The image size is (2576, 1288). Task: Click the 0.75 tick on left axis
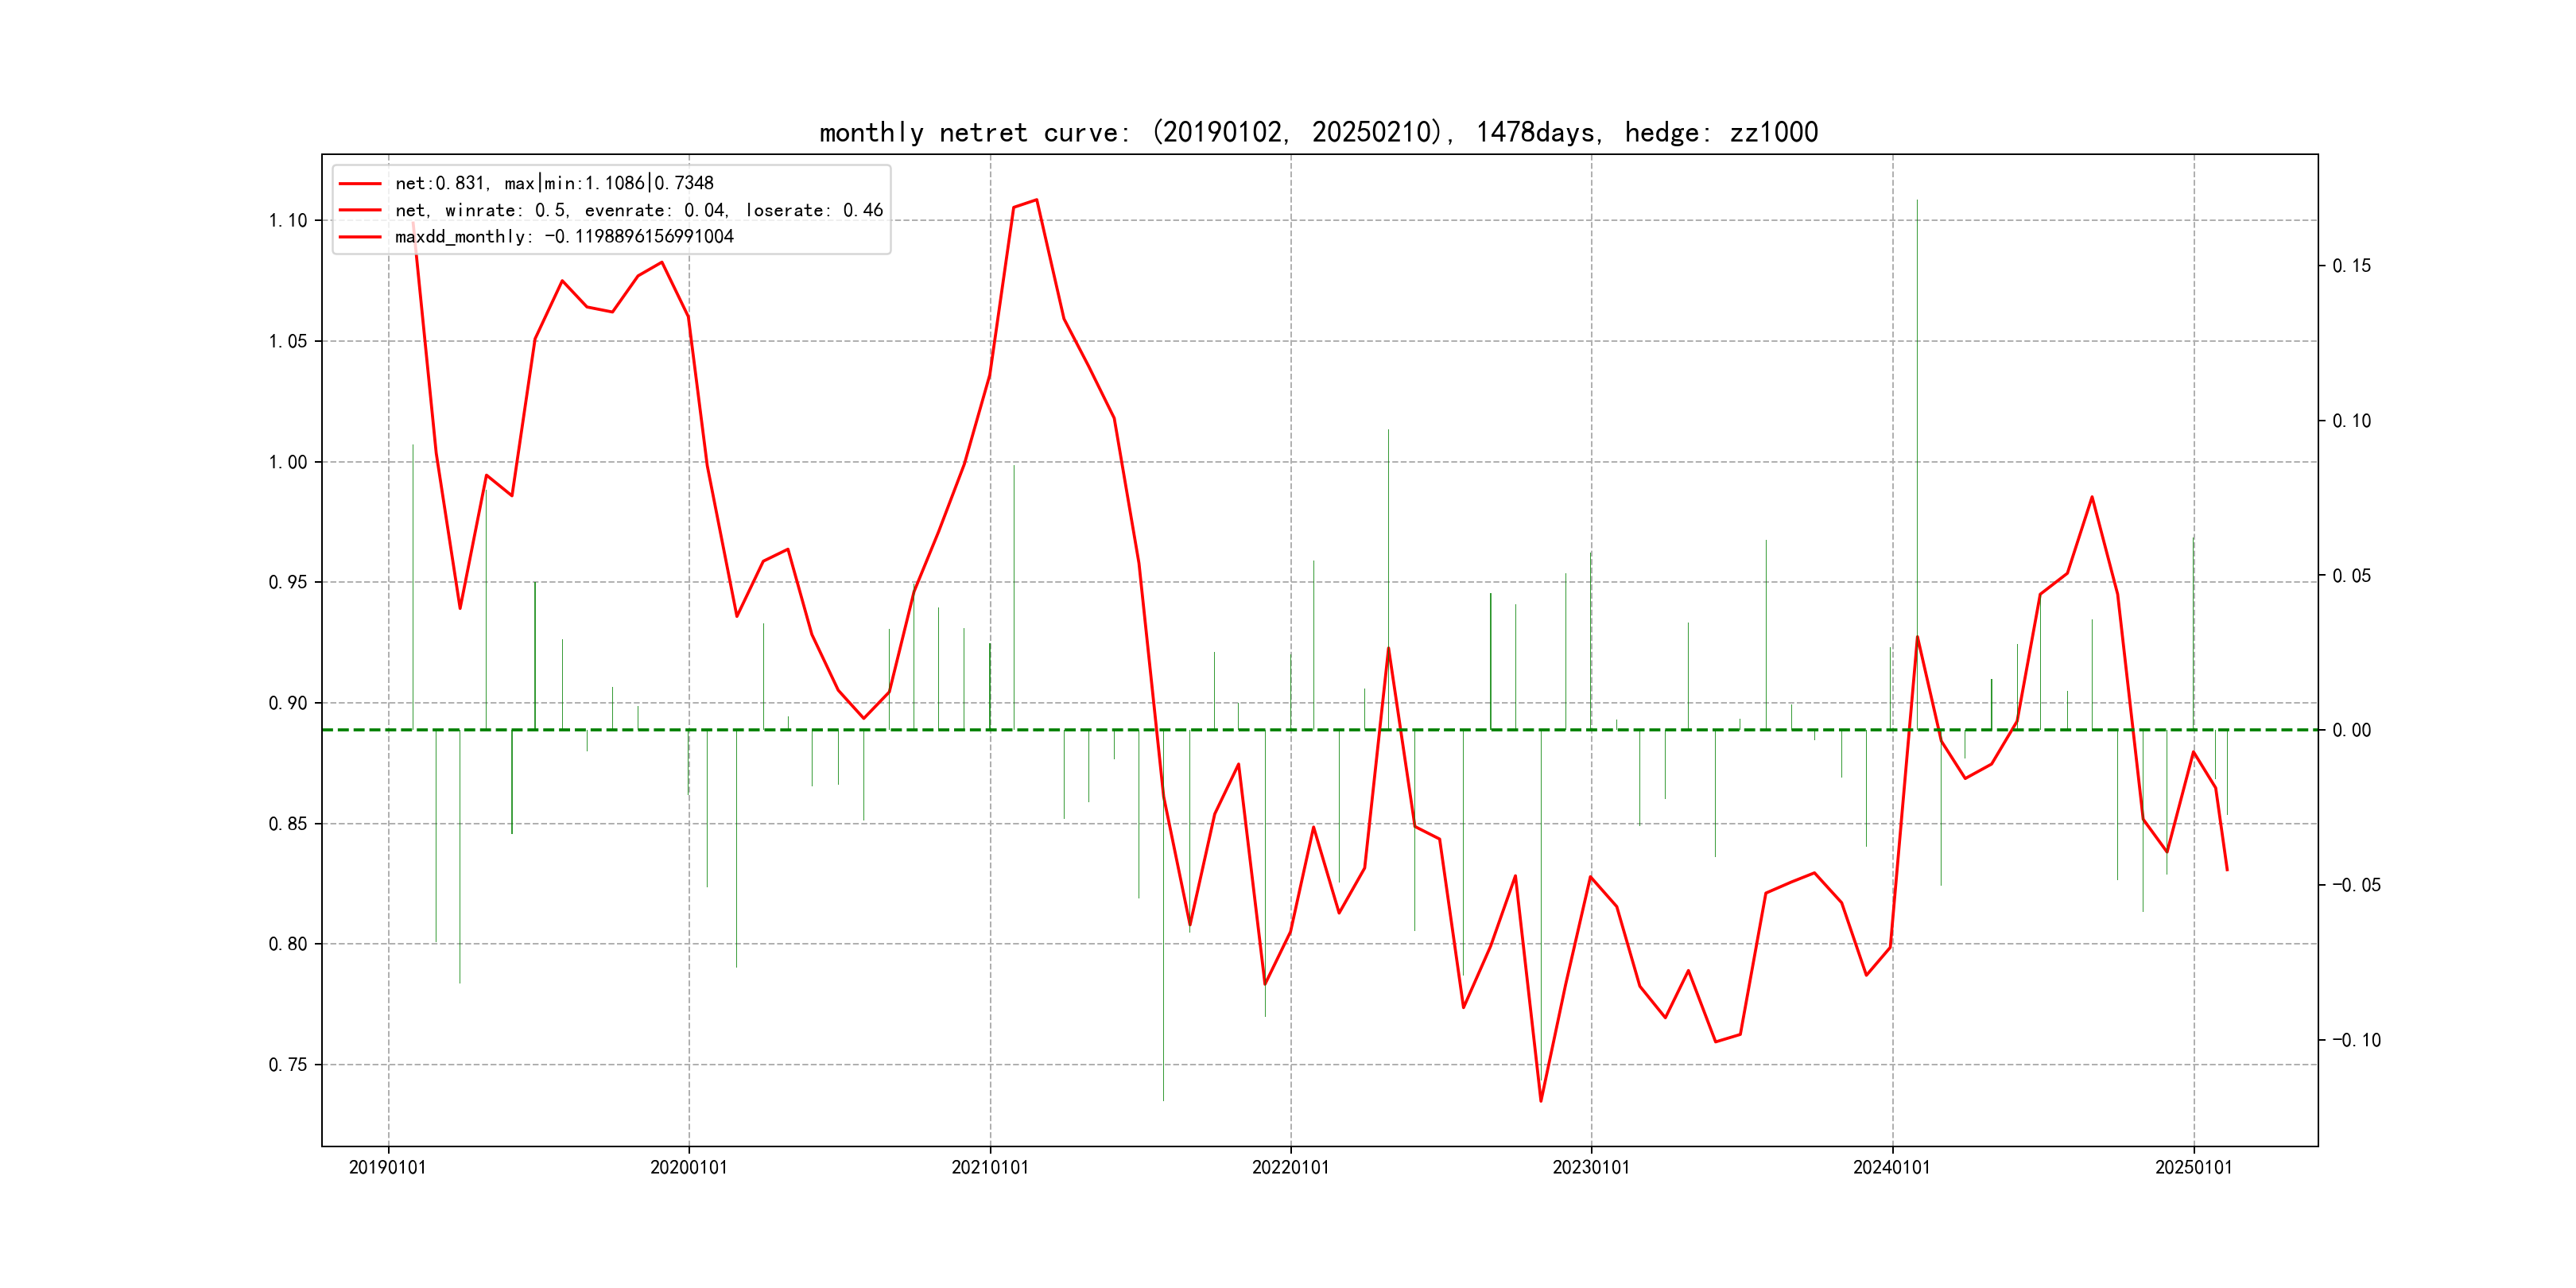tap(288, 1065)
